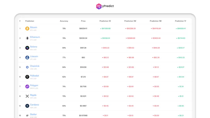The width and height of the screenshot is (210, 118).
Task: Select Bitcoin price $66264.11
Action: coord(83,28)
